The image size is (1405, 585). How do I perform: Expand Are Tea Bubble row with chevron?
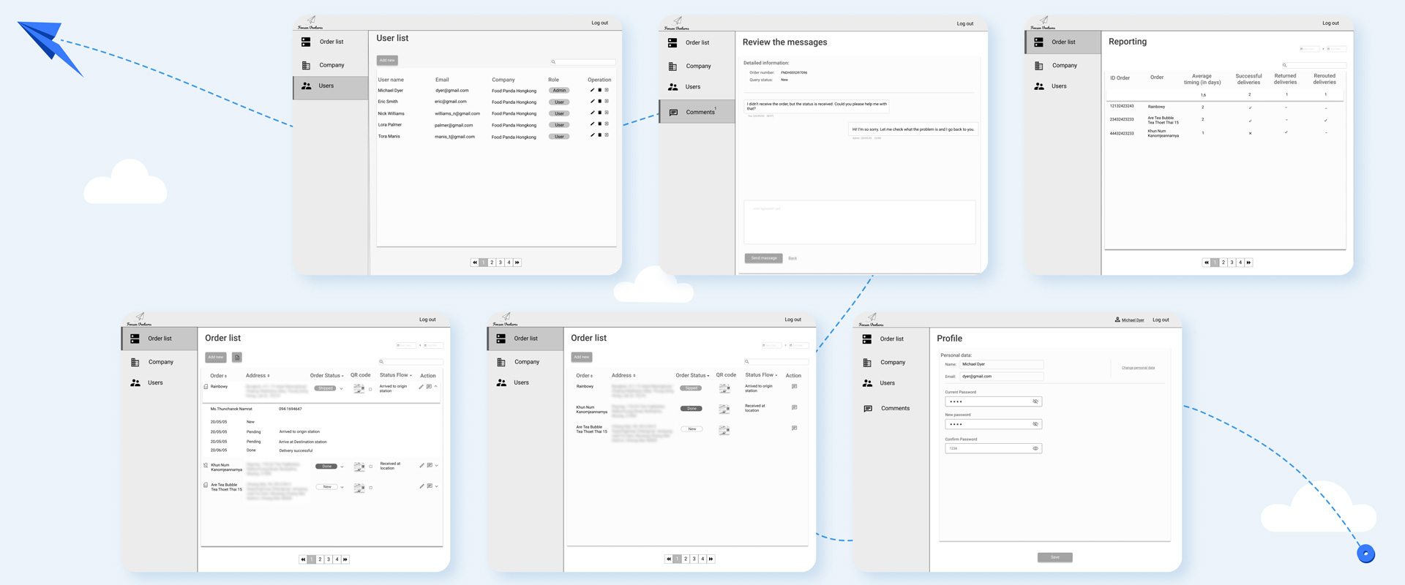coord(437,486)
